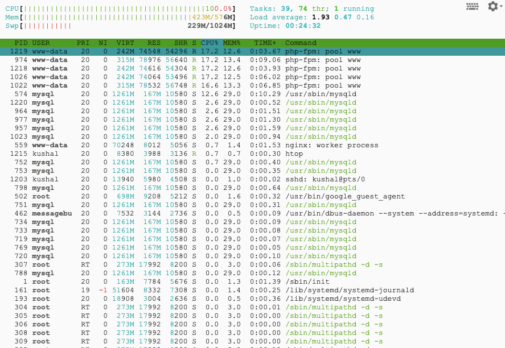Select mysqld process with PID 798
The width and height of the screenshot is (505, 348).
click(253, 188)
